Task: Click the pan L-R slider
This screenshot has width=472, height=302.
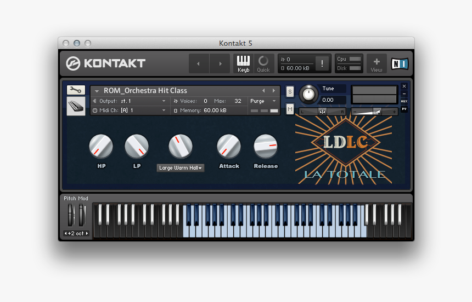Action: coord(322,112)
